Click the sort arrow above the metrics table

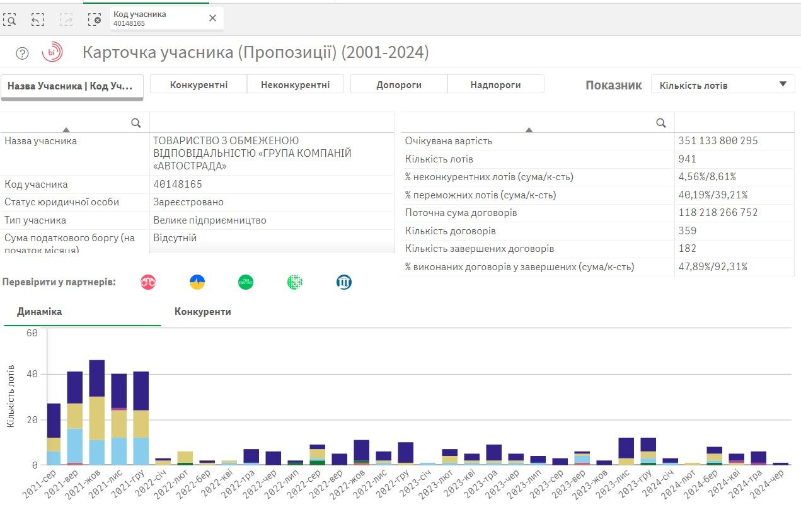coord(529,130)
